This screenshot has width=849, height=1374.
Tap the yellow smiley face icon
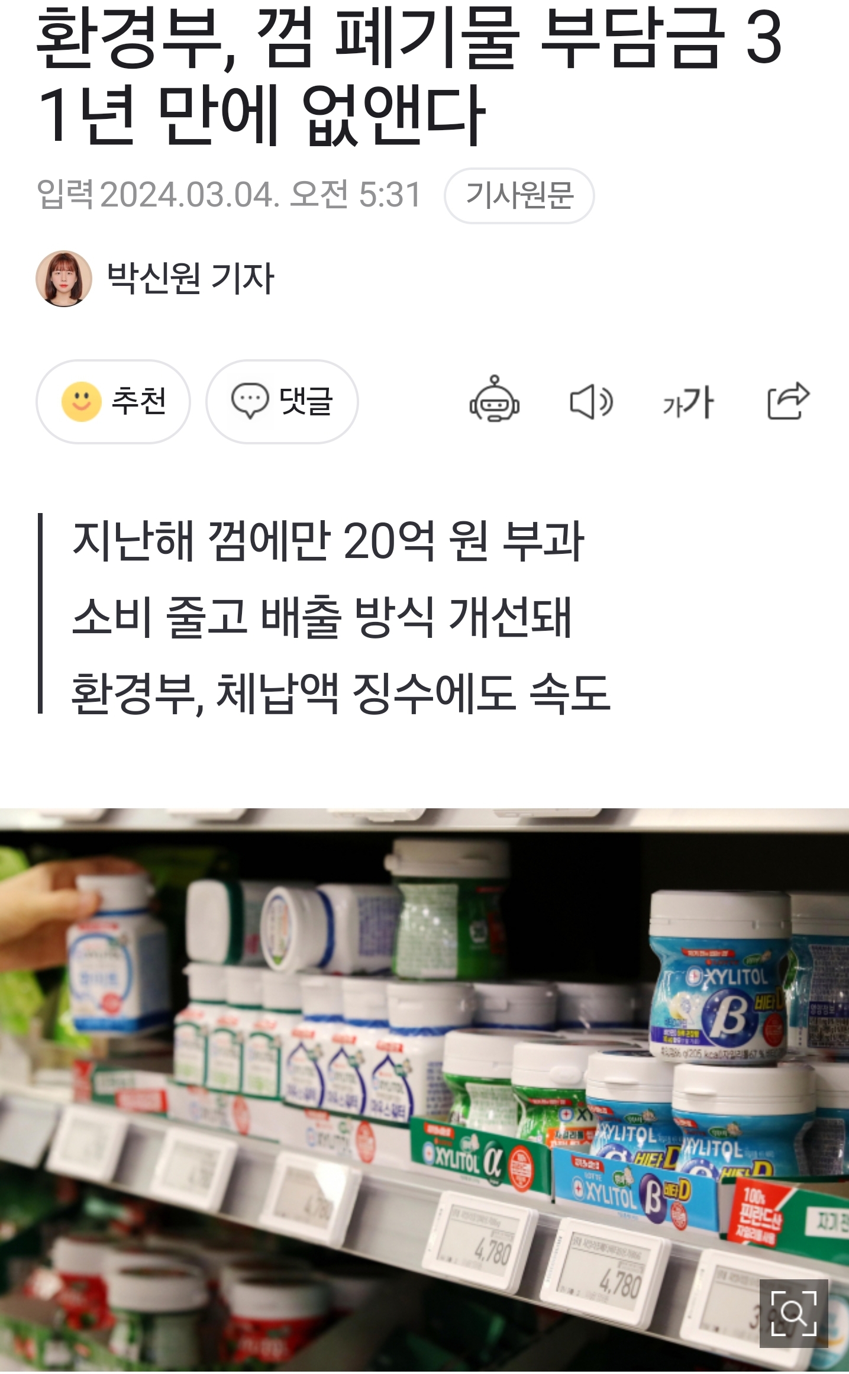(82, 402)
